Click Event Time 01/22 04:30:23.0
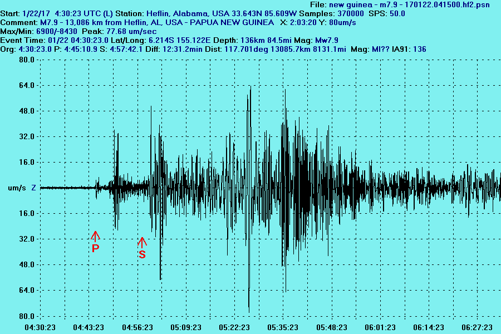 pyautogui.click(x=78, y=41)
